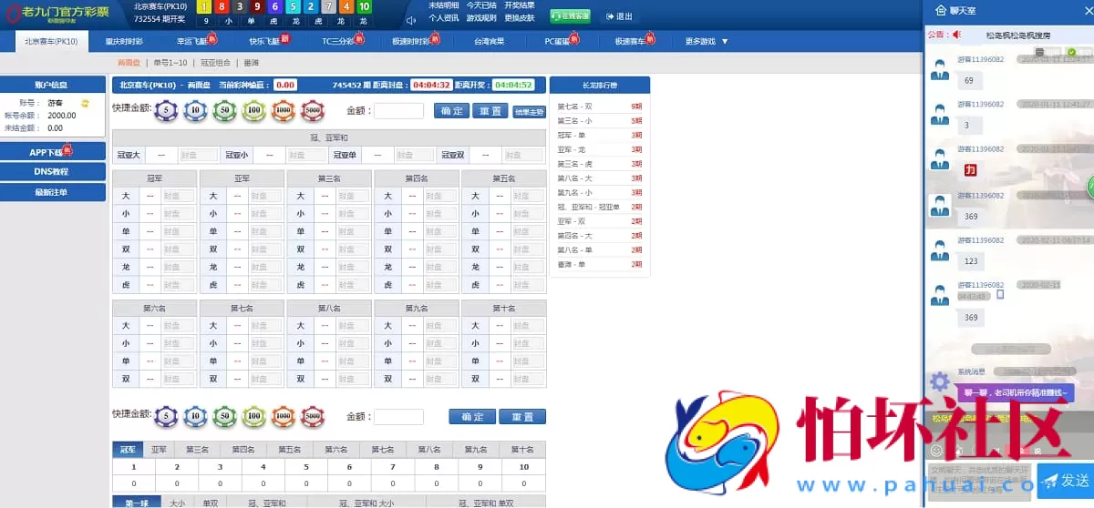The image size is (1094, 508).
Task: Switch to 台湾宾果 game tab
Action: coord(490,42)
